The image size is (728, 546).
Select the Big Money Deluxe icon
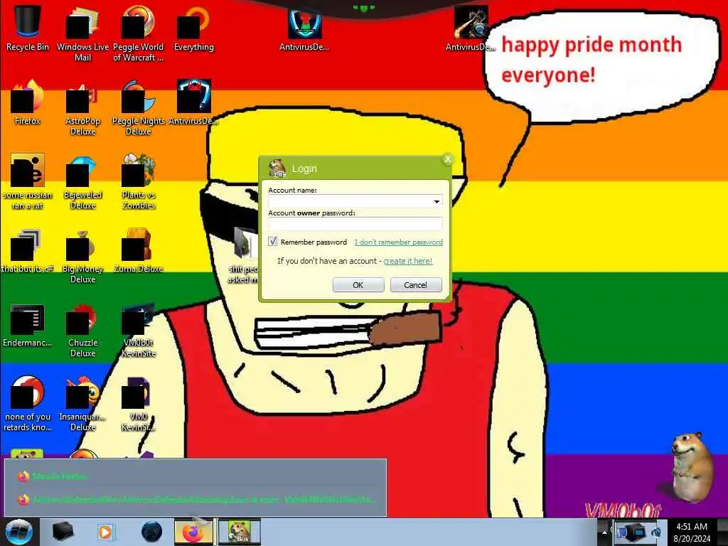[x=82, y=256]
